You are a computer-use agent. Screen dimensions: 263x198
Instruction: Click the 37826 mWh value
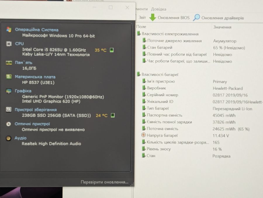pos(224,122)
